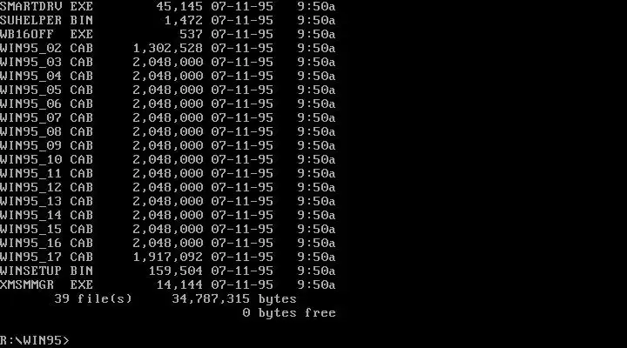Click the SMARTDRV EXE file name
Image resolution: width=627 pixels, height=348 pixels.
46,6
